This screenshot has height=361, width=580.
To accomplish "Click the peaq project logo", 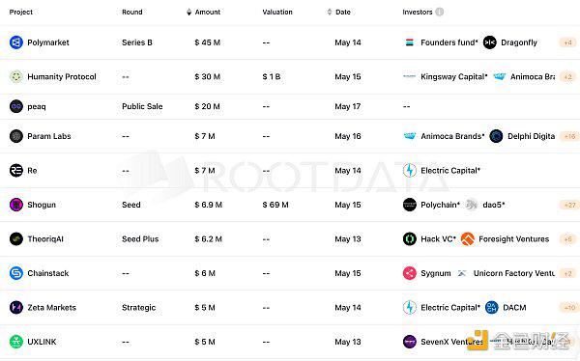I will pos(16,106).
